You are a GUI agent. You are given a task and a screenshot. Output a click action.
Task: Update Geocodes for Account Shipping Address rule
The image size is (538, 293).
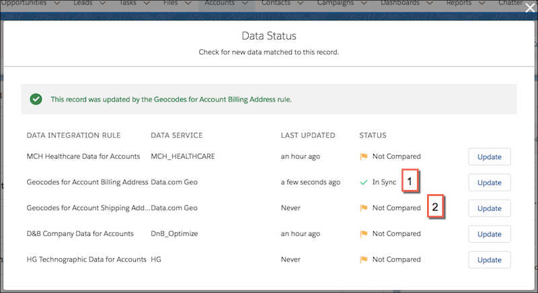(x=490, y=208)
